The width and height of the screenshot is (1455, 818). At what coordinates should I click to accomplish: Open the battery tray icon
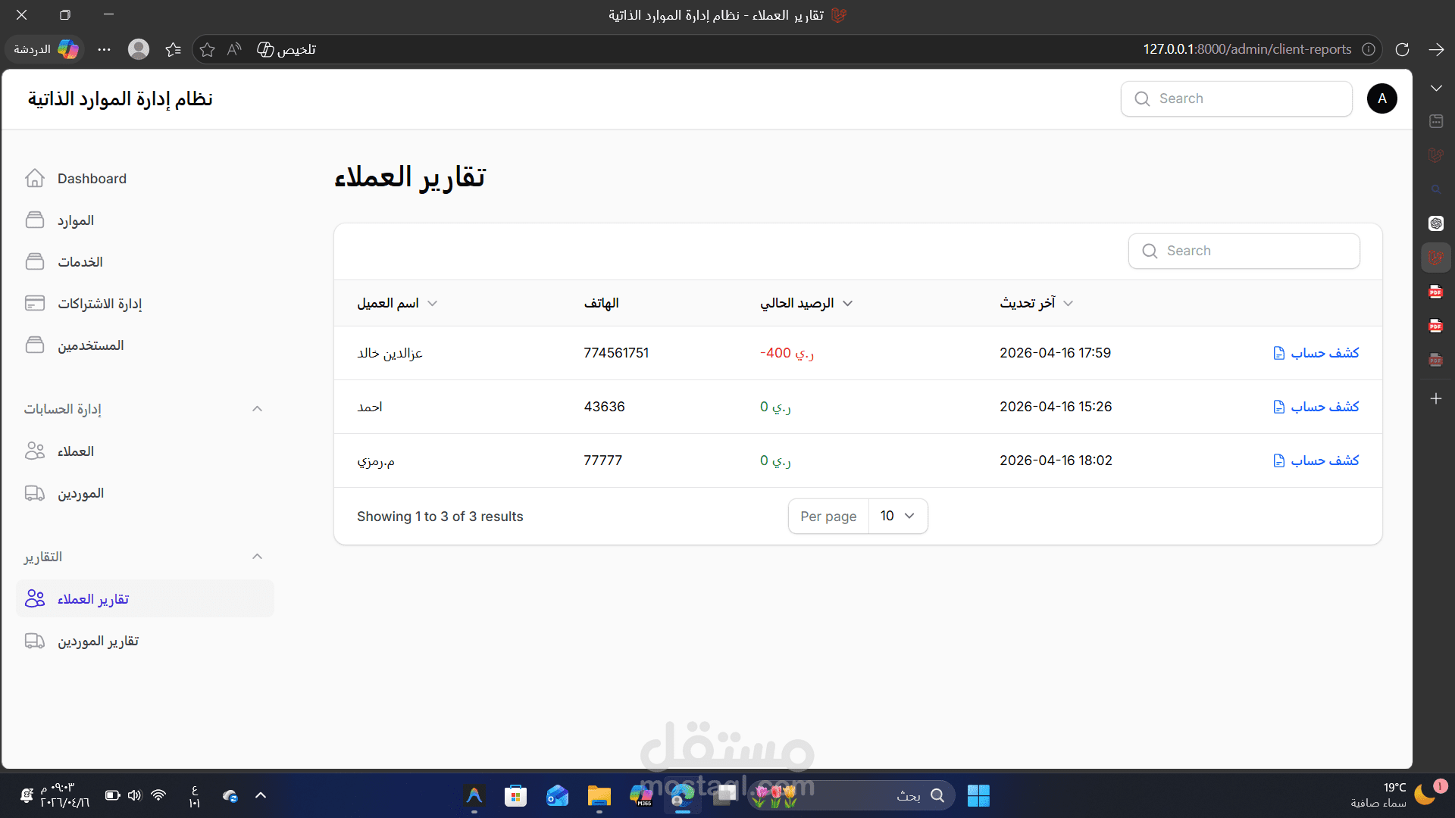[x=112, y=795]
